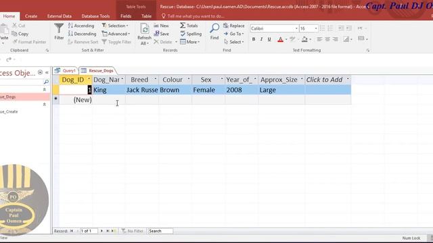
Task: Open the Approx_Size column dropdown arrow
Action: pyautogui.click(x=302, y=79)
